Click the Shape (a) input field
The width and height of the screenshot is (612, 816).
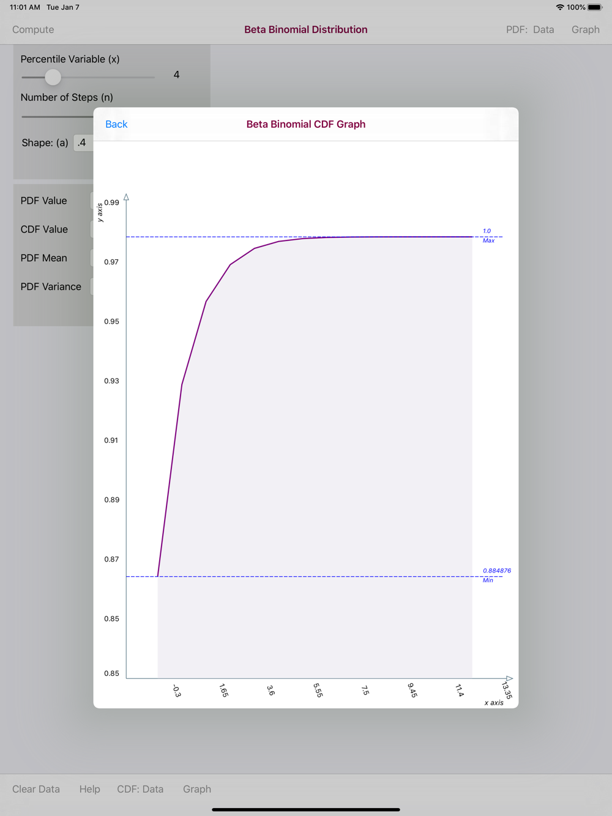coord(83,143)
